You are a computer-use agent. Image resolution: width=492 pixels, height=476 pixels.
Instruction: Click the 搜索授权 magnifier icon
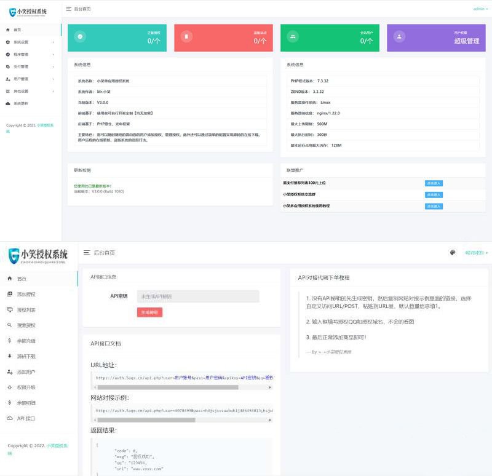pyautogui.click(x=9, y=325)
